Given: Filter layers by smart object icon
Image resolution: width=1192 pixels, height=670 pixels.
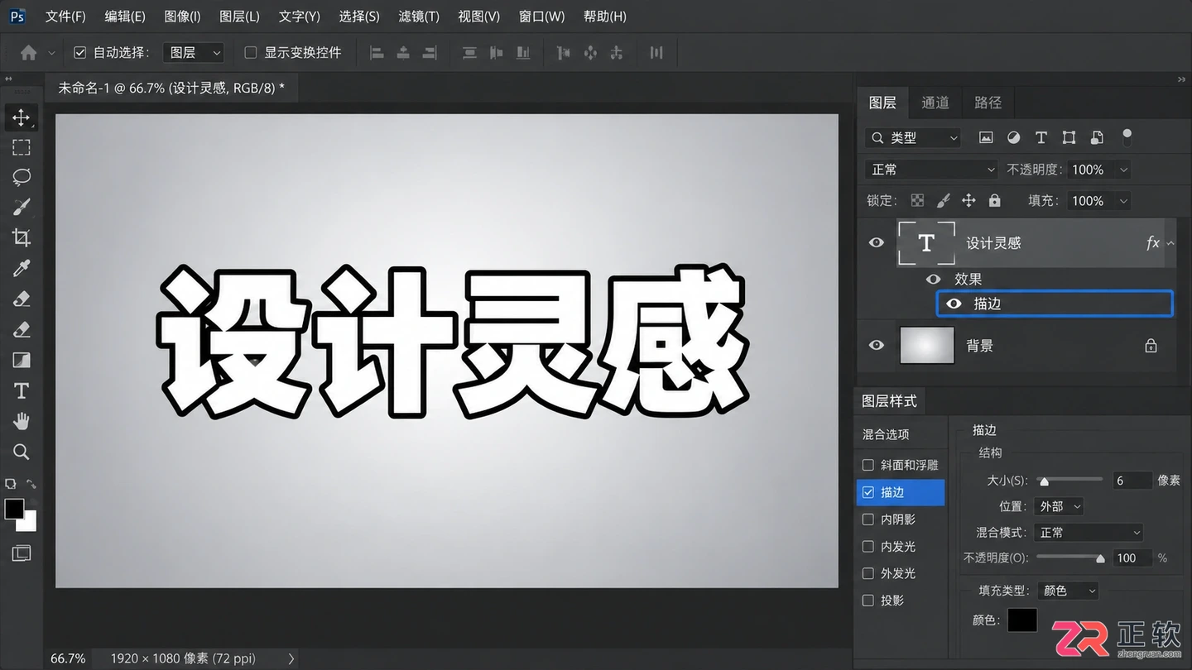Looking at the screenshot, I should pos(1097,138).
